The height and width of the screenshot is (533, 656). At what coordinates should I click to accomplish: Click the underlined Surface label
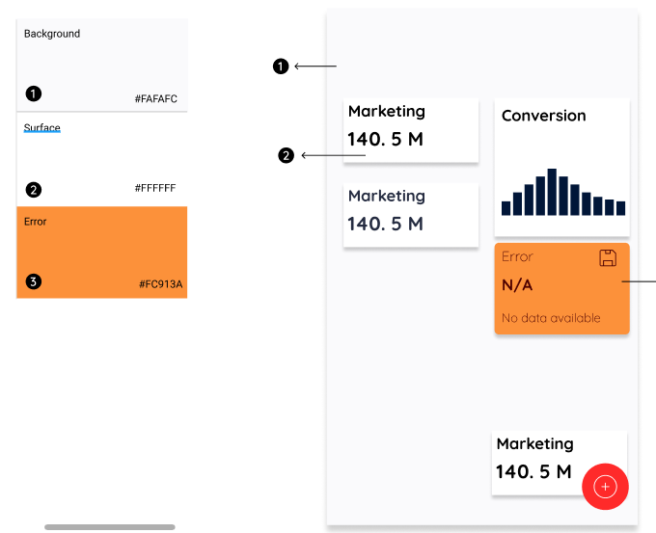click(41, 128)
